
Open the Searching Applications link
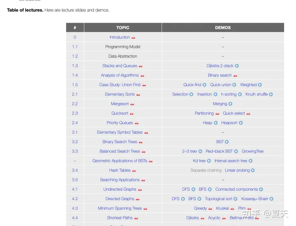pyautogui.click(x=120, y=180)
